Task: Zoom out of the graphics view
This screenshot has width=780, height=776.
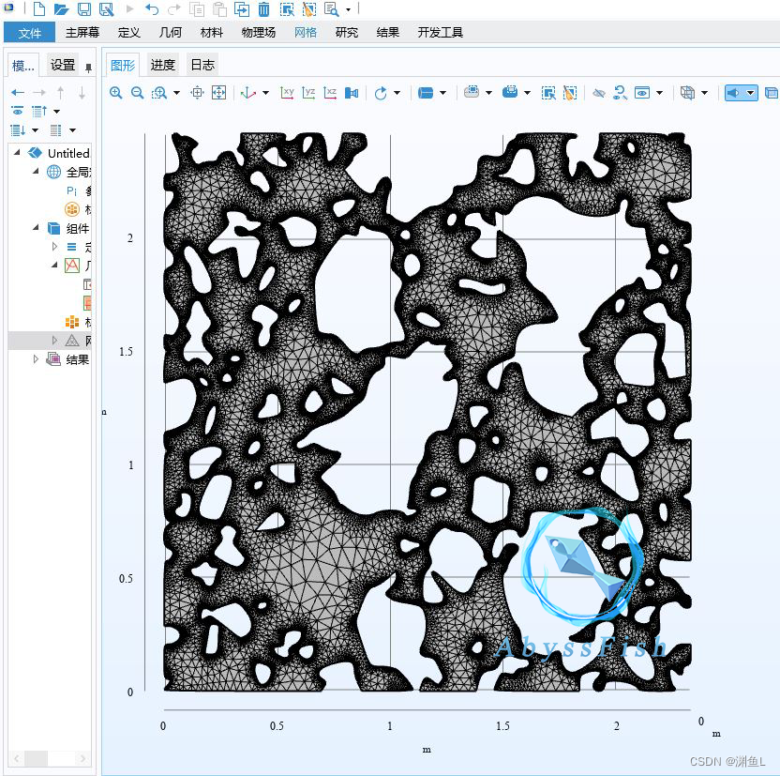Action: [x=137, y=93]
